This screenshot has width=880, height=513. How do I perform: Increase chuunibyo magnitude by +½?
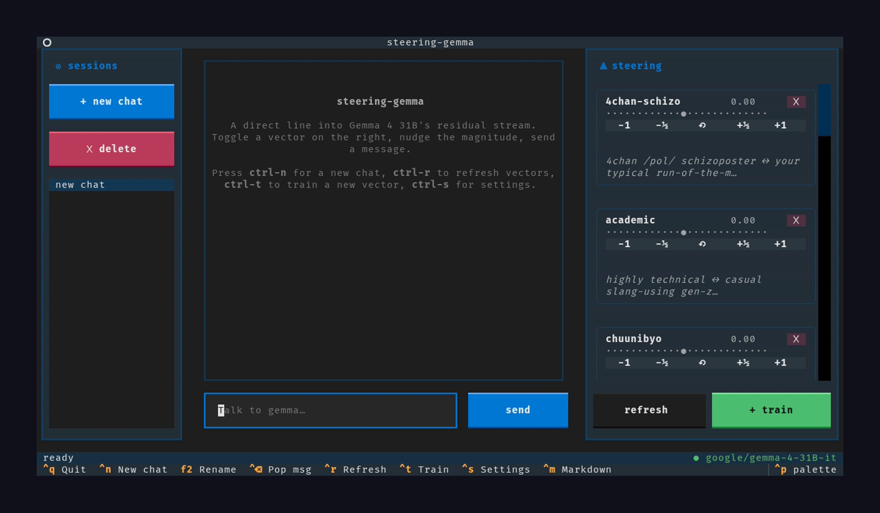(743, 362)
